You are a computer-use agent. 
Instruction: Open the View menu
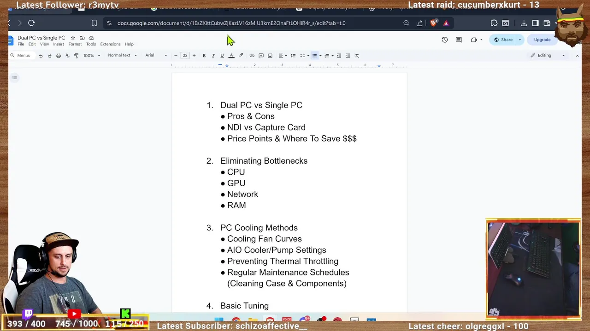[44, 44]
